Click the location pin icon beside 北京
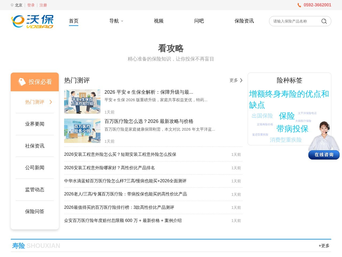This screenshot has width=342, height=257. (x=12, y=5)
